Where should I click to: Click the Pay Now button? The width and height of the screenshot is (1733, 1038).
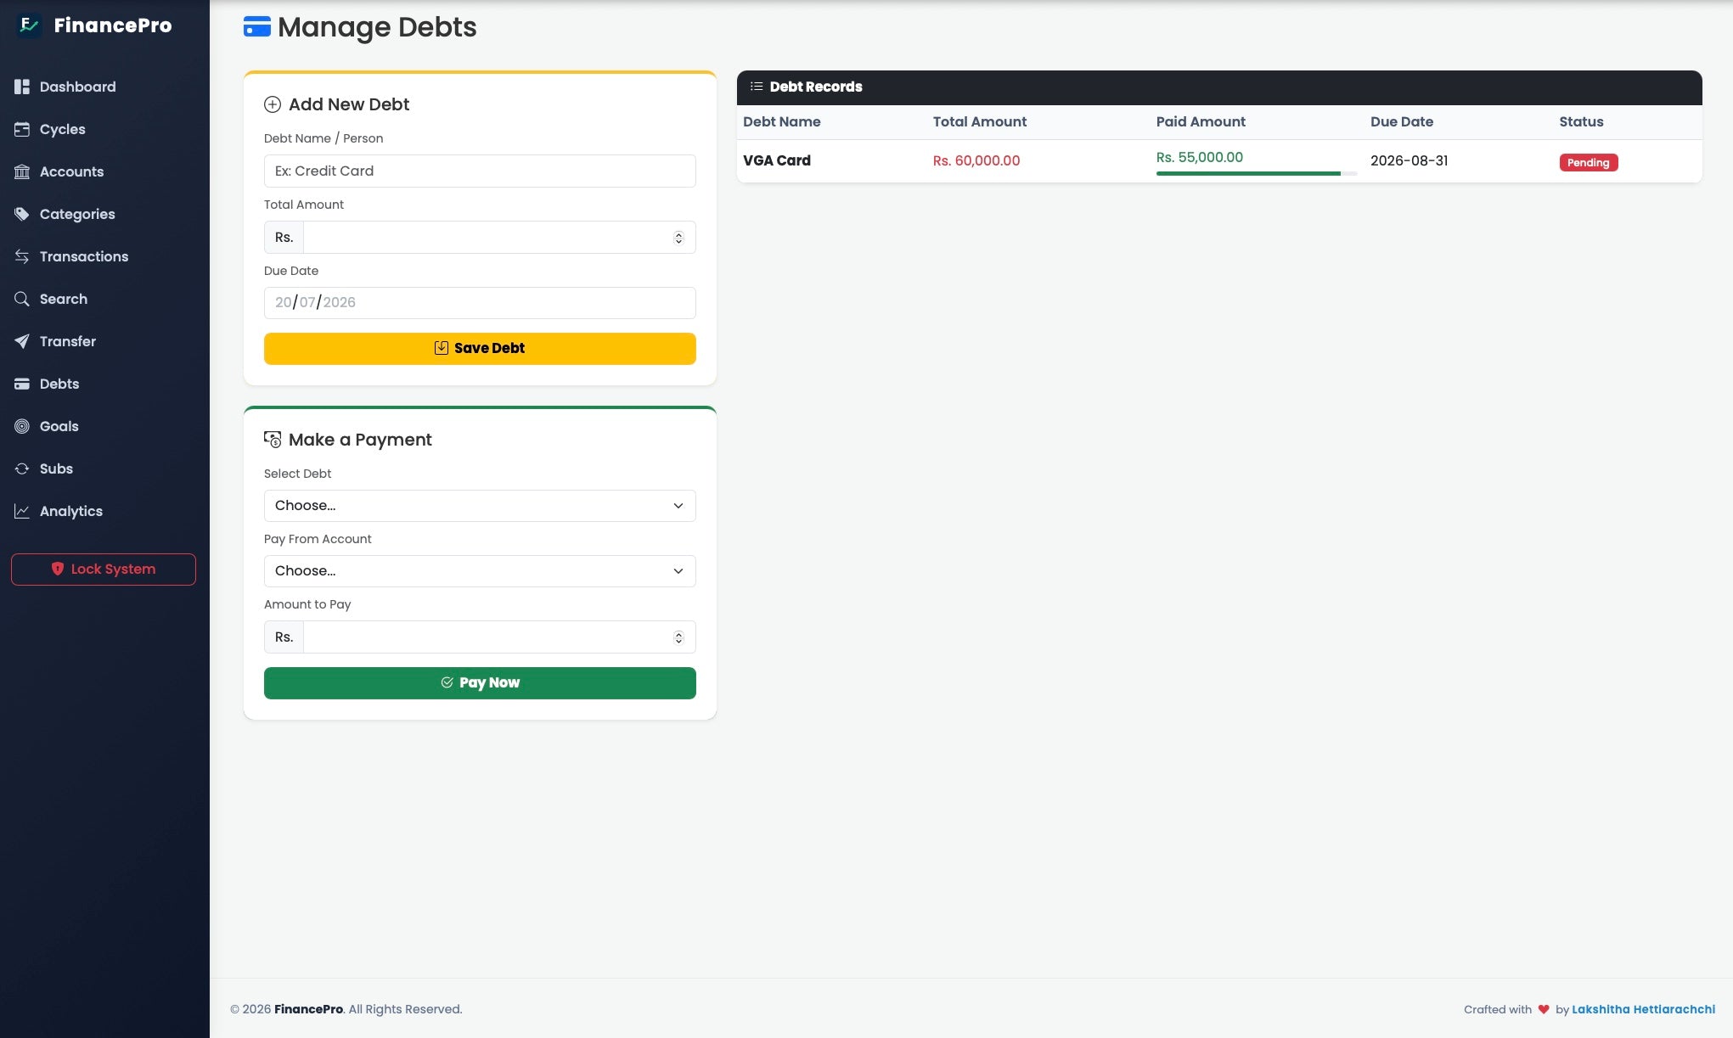480,683
